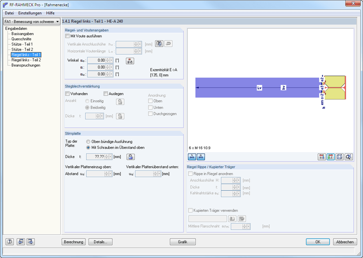Toggle second dimension display icon under graphic
This screenshot has width=363, height=258.
click(x=201, y=157)
